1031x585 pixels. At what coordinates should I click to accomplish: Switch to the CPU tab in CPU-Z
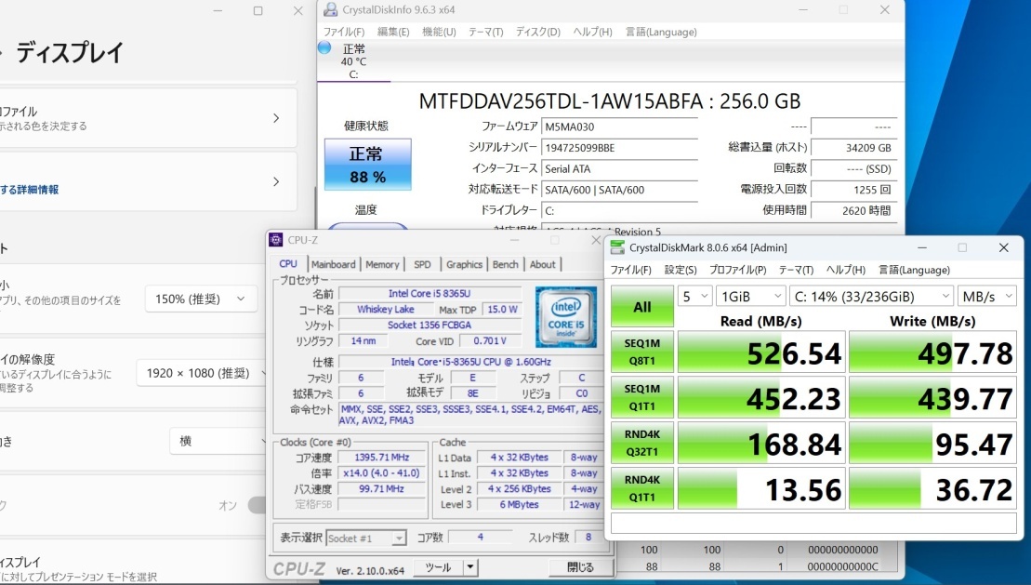288,264
